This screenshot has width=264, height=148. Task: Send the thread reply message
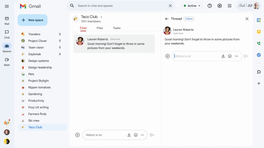pyautogui.click(x=246, y=56)
